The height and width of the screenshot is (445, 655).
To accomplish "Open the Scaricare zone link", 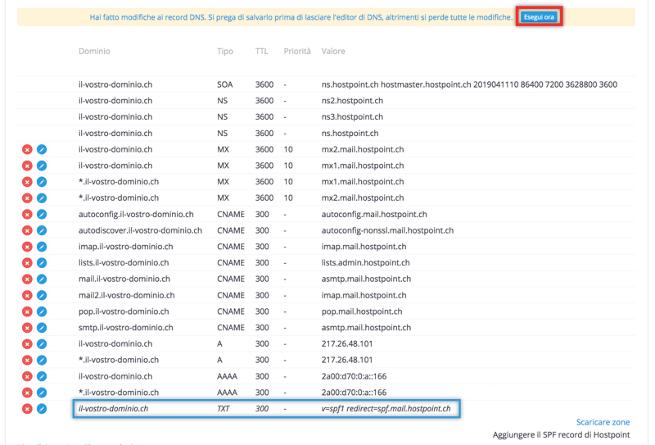I will [603, 422].
